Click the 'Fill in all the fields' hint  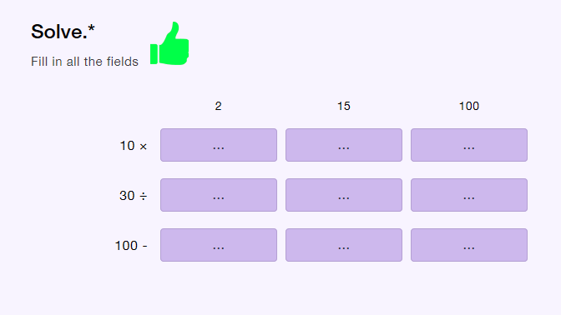pos(84,62)
